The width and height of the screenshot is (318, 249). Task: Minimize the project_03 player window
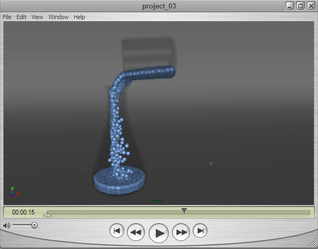290,6
